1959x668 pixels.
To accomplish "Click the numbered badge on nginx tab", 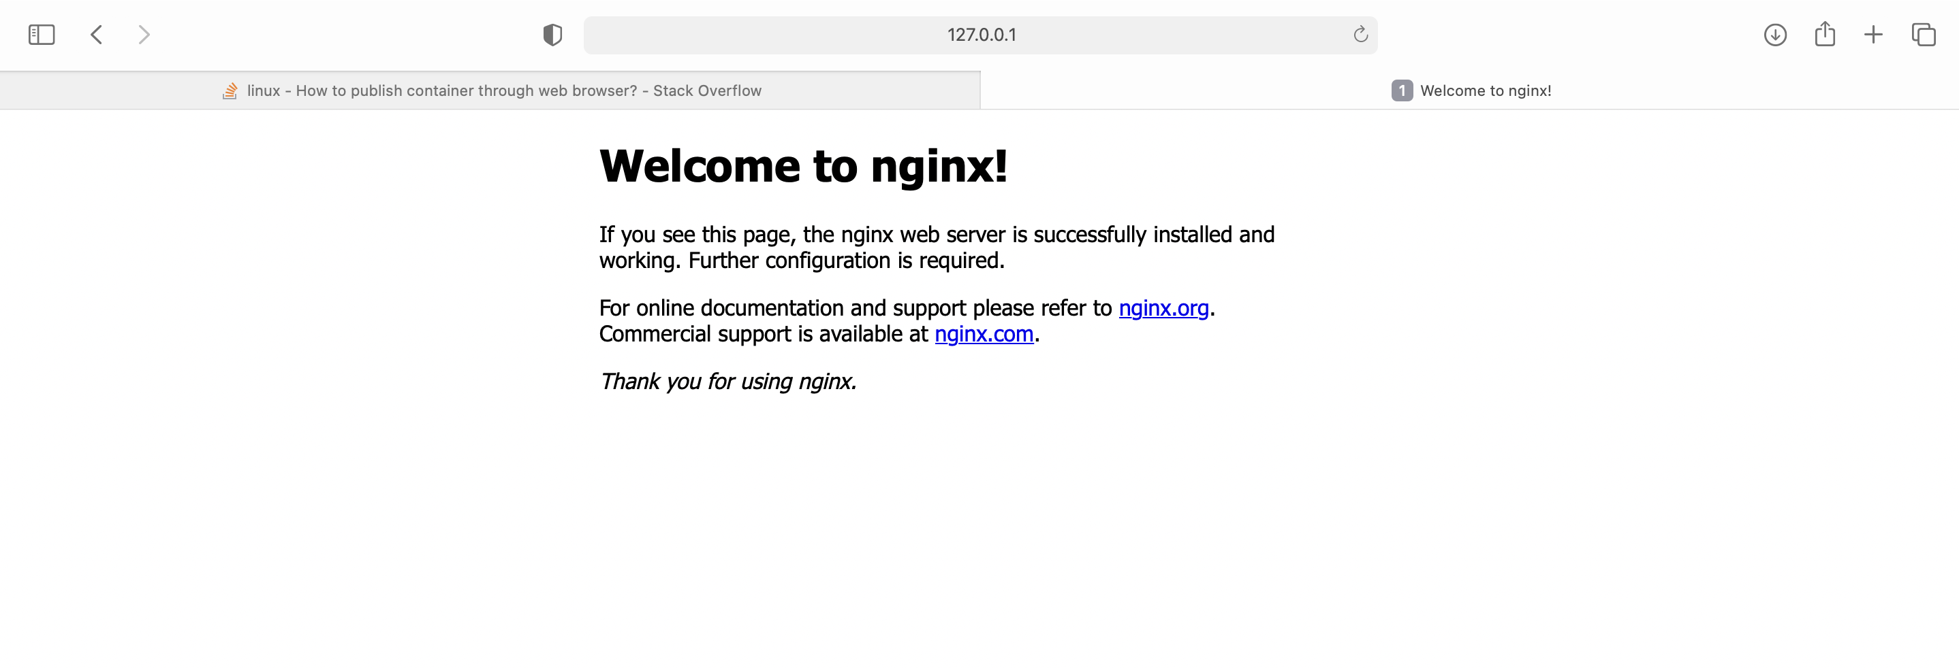I will coord(1402,90).
